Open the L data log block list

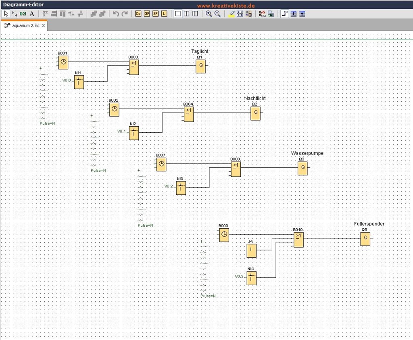click(x=164, y=14)
